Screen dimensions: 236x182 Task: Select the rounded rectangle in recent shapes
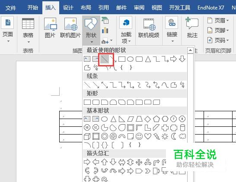pos(139,59)
